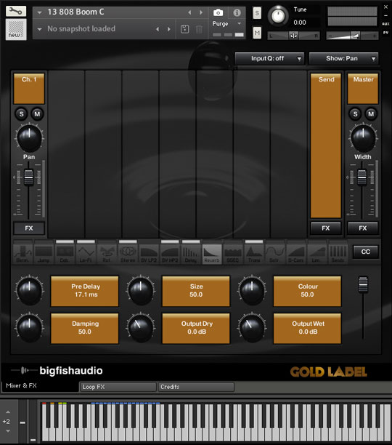Select the Rot rotator effect icon
The height and width of the screenshot is (445, 392).
click(107, 254)
